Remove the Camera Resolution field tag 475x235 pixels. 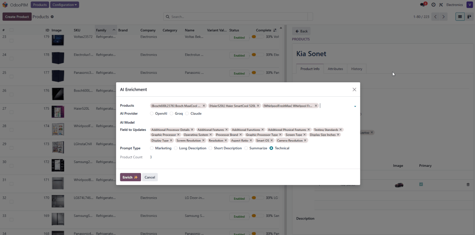pyautogui.click(x=305, y=140)
